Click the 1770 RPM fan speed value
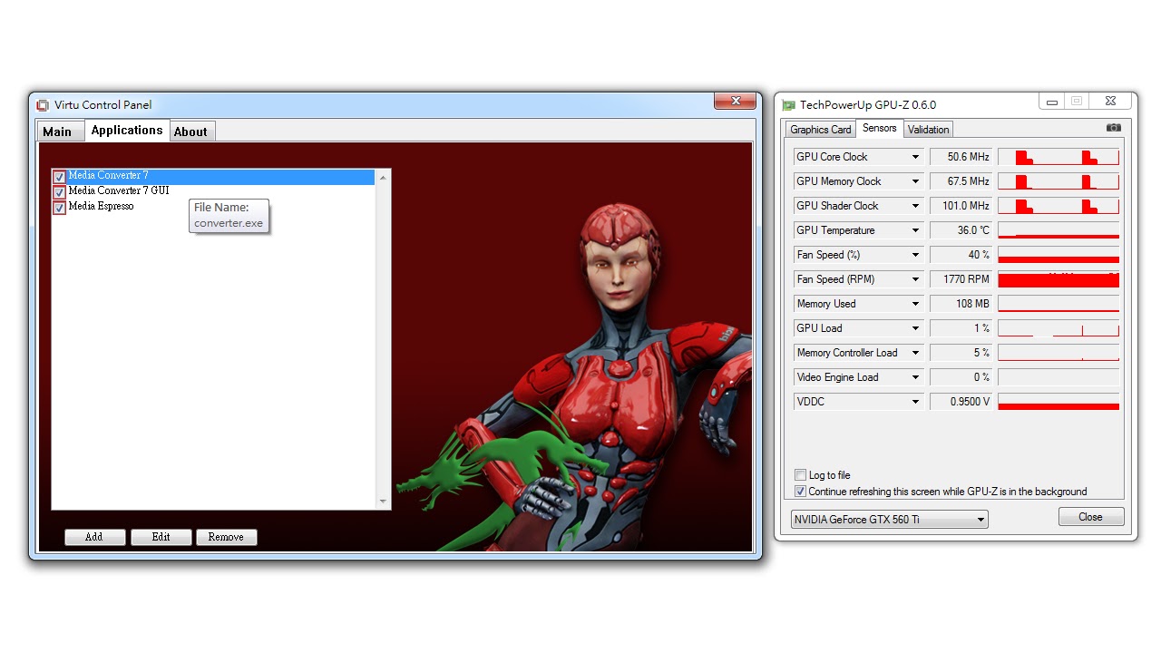Screen dimensions: 1161x653 961,279
